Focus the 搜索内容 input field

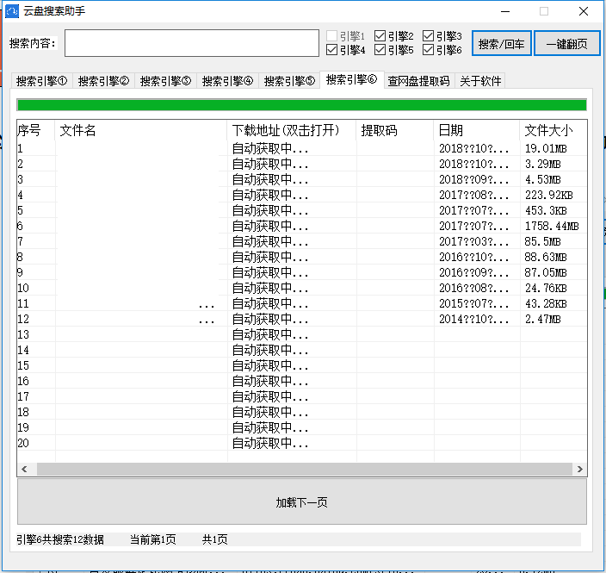point(192,43)
